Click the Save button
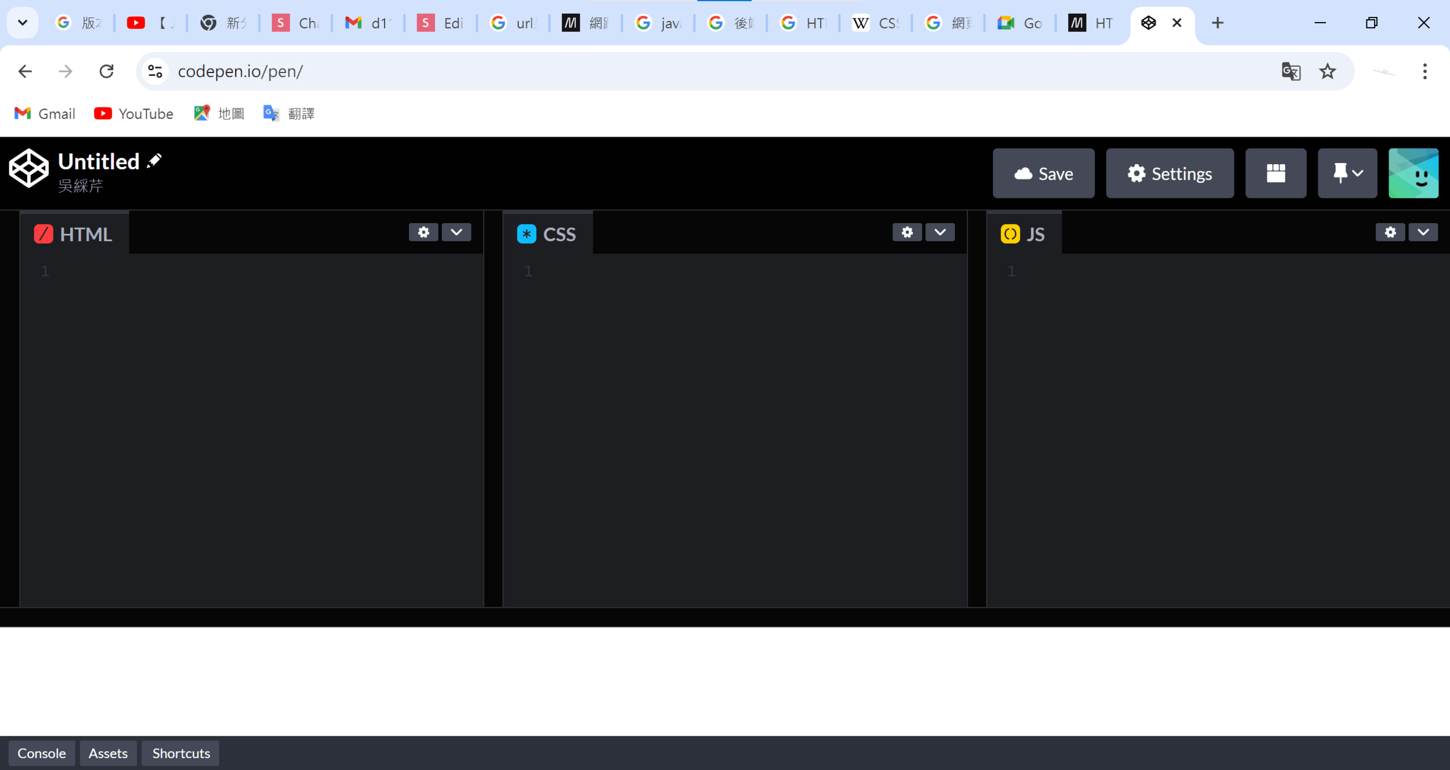This screenshot has width=1450, height=770. [x=1043, y=173]
